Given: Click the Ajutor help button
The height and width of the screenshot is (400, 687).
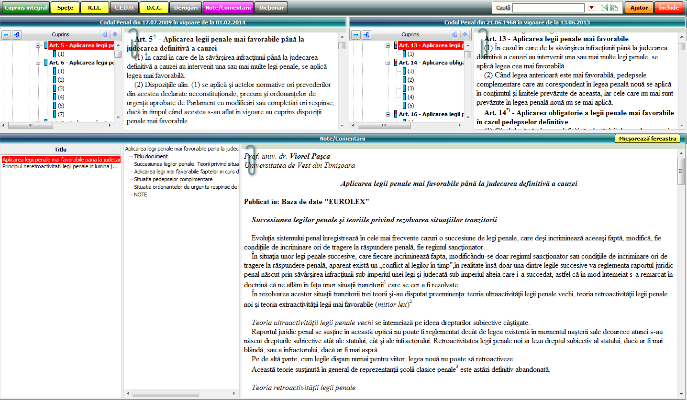Looking at the screenshot, I should tap(639, 8).
